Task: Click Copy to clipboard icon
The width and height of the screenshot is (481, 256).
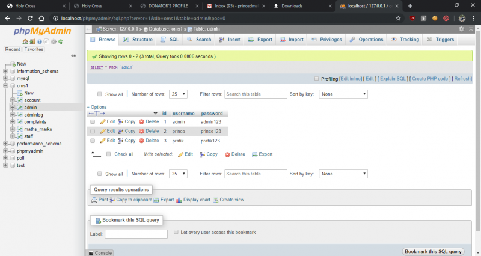Action: pos(112,200)
